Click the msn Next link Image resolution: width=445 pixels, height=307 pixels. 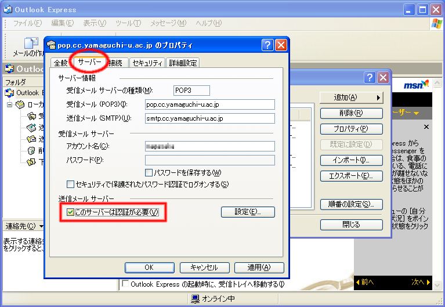(421, 282)
